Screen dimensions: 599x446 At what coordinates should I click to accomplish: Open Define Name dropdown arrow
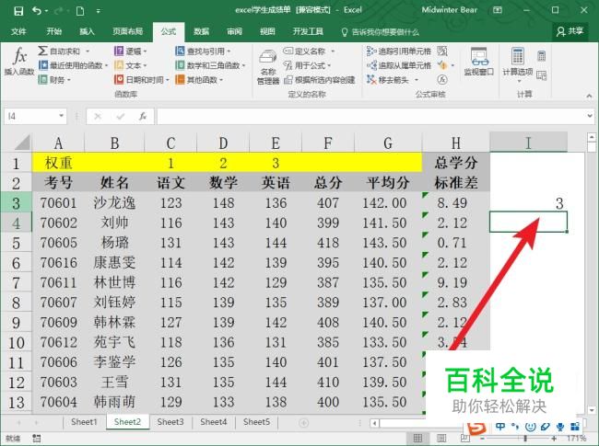click(x=333, y=51)
